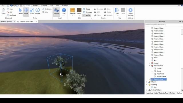Select the first Rock item
183x103 pixels.
tap(156, 58)
